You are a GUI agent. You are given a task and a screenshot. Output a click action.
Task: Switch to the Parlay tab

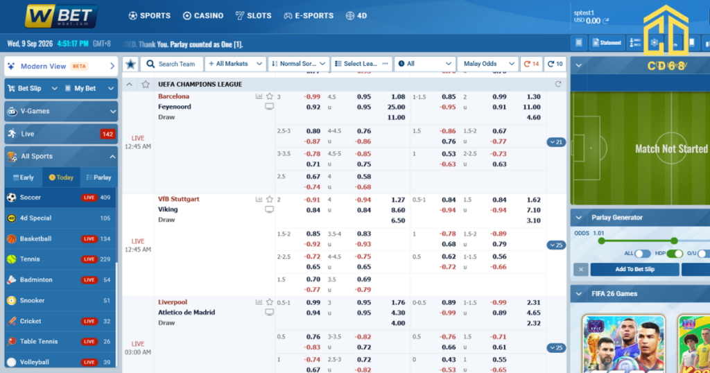coord(98,177)
